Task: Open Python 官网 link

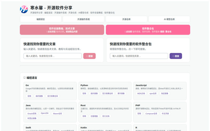Action: pyautogui.click(x=84, y=94)
